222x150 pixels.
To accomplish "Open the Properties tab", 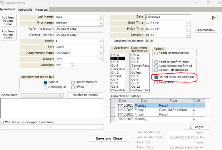I will click(x=42, y=10).
